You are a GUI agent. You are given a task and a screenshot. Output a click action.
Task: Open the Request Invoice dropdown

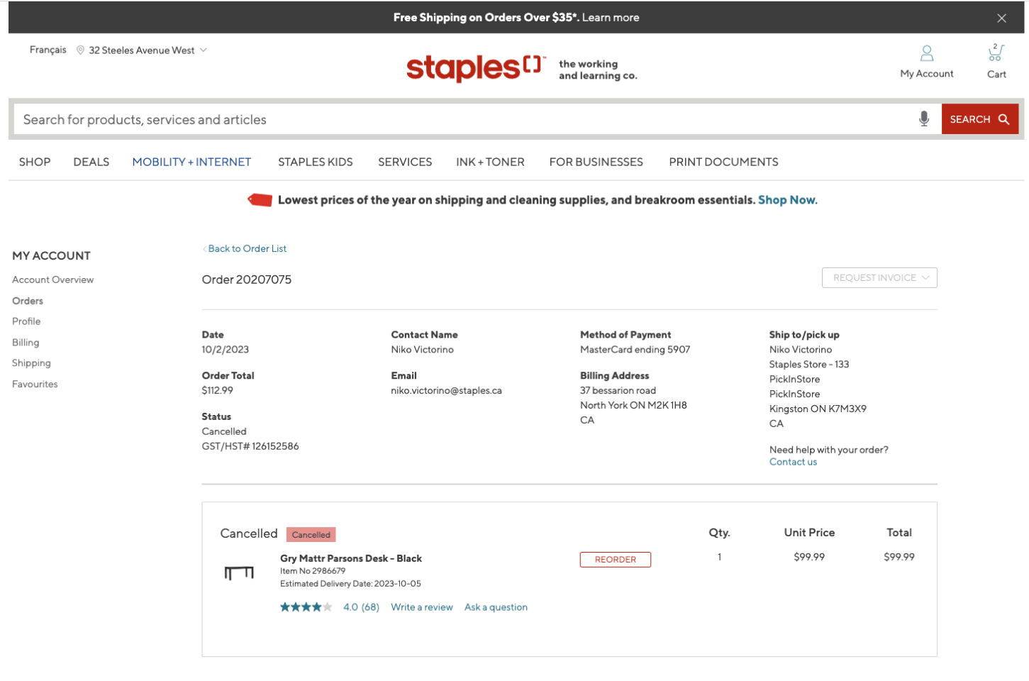[x=879, y=278]
